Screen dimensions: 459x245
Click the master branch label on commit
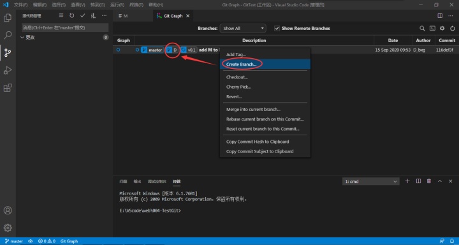pos(152,50)
